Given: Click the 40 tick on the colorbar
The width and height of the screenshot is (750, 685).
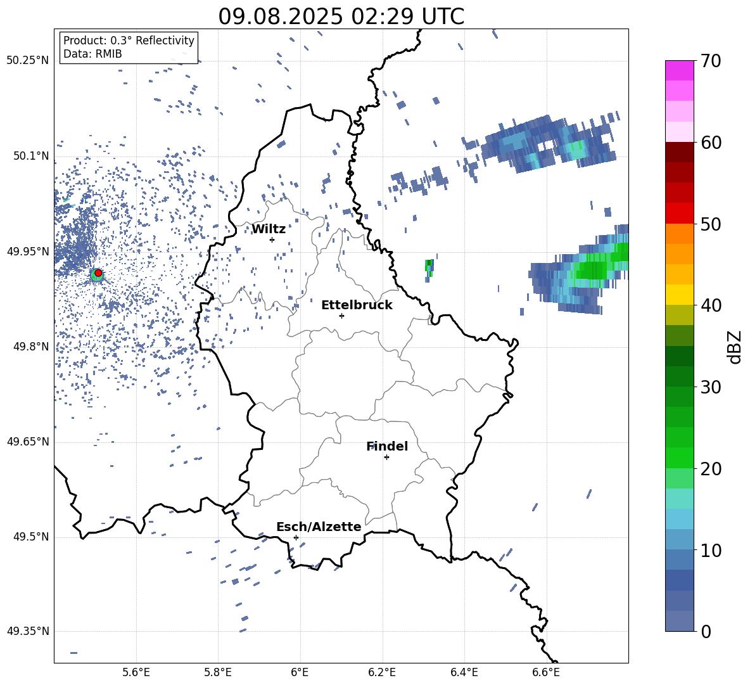Looking at the screenshot, I should click(711, 305).
